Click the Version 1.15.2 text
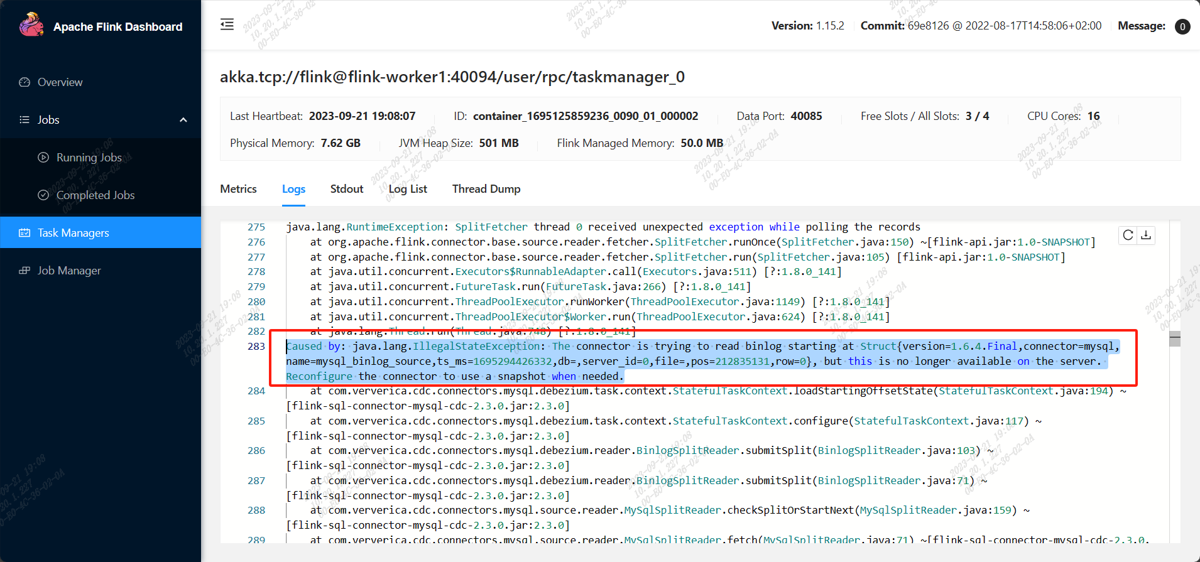 click(808, 26)
